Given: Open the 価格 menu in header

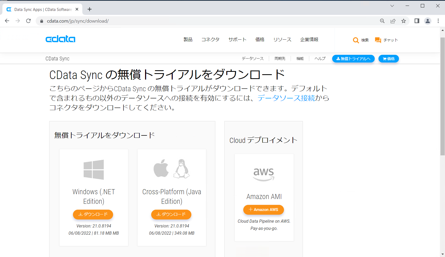Looking at the screenshot, I should coord(260,40).
